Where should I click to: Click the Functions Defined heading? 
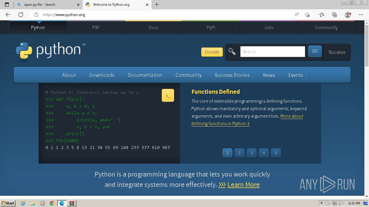[x=216, y=92]
